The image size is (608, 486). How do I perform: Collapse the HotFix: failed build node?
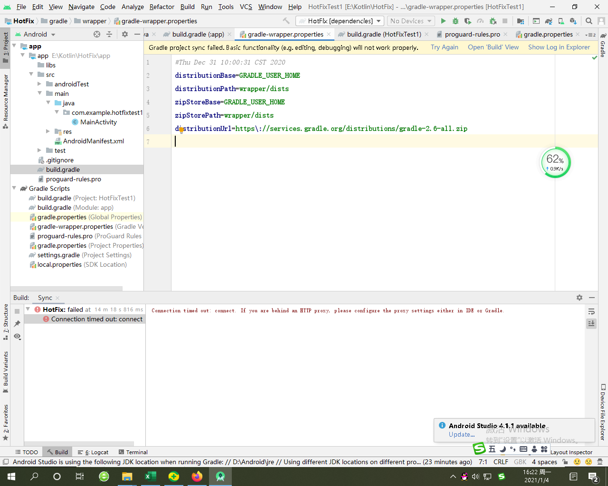click(28, 309)
